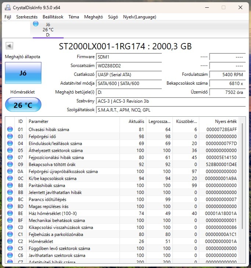Image resolution: width=251 pixels, height=268 pixels.
Task: Click the status orb for Elindulások/leállások száma
Action: click(10, 143)
